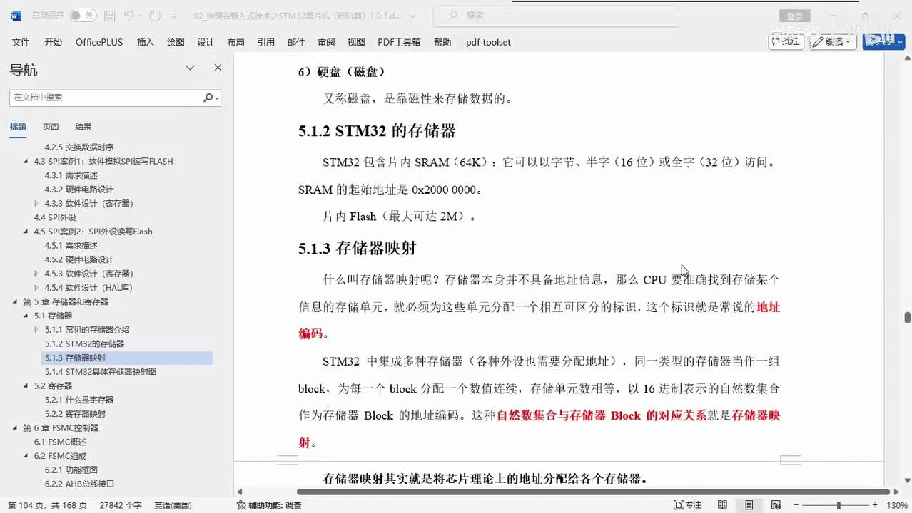Open the navigation pane options chevron
This screenshot has height=513, width=912.
(x=191, y=68)
